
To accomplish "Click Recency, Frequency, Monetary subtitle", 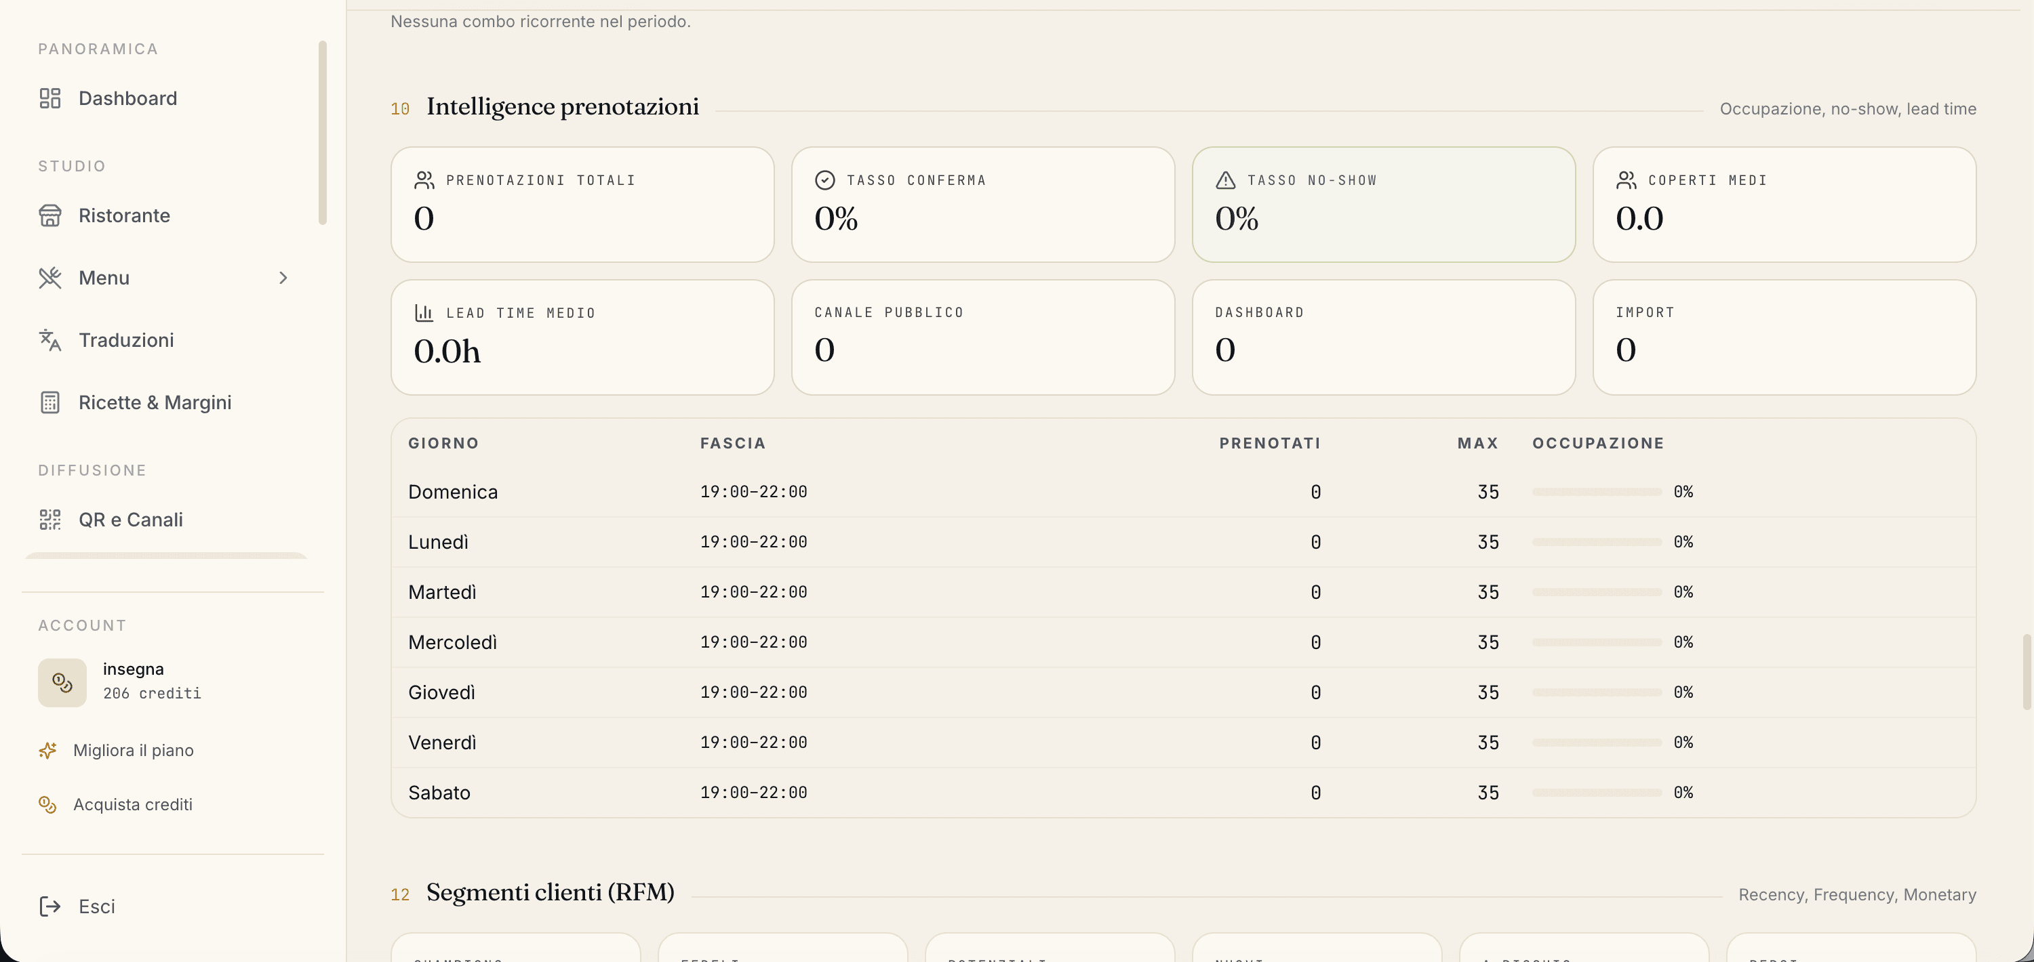I will [x=1857, y=894].
